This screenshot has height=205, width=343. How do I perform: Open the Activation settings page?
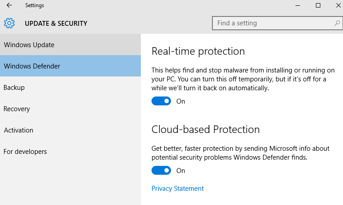click(x=71, y=130)
